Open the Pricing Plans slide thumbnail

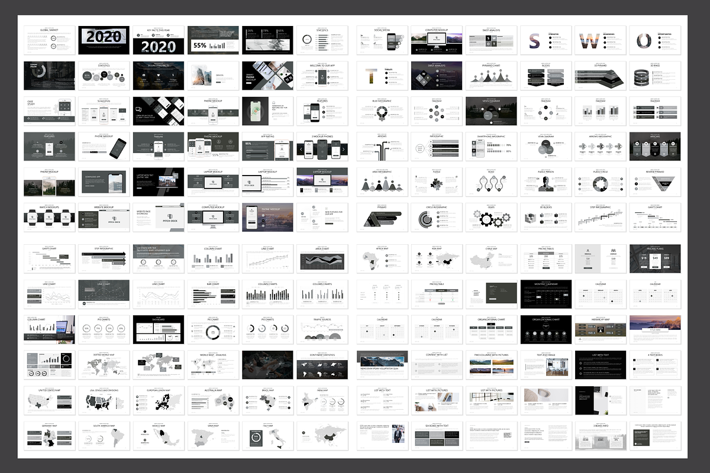coord(655,258)
